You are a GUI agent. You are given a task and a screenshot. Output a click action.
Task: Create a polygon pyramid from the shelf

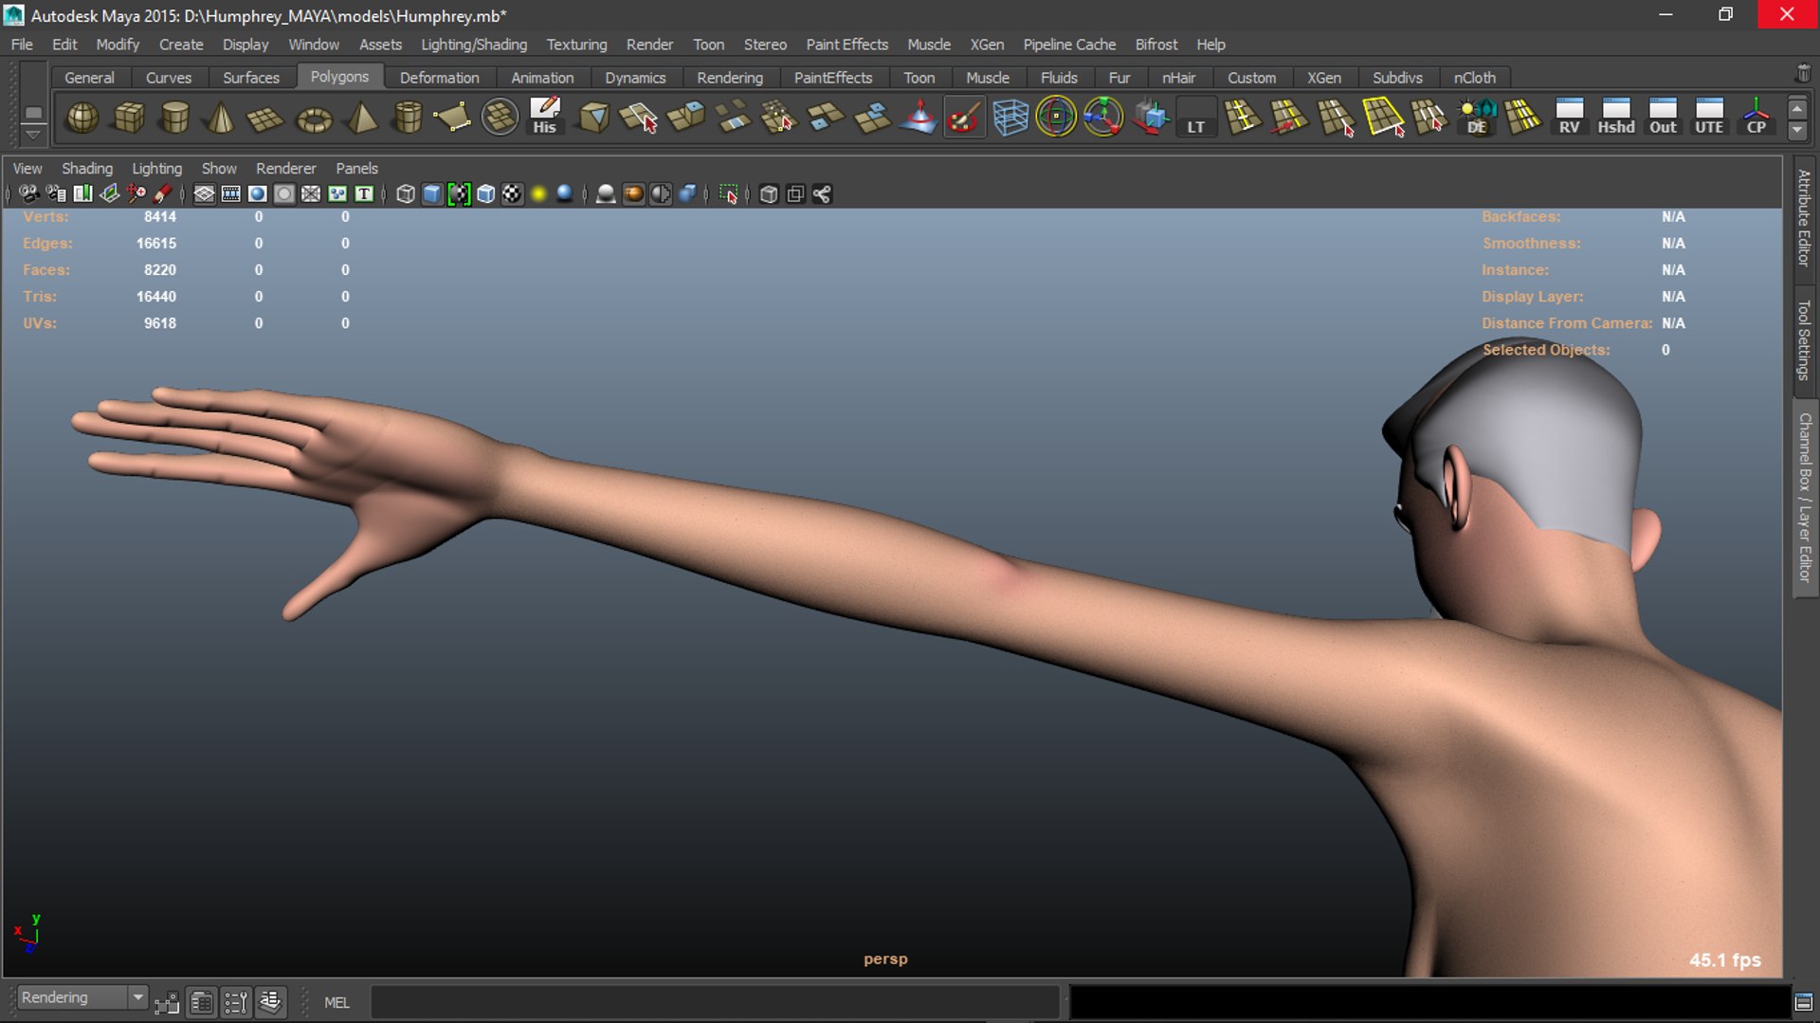tap(361, 118)
